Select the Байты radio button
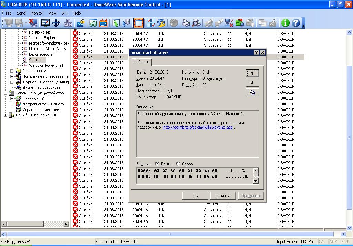353x246 pixels. (157, 164)
